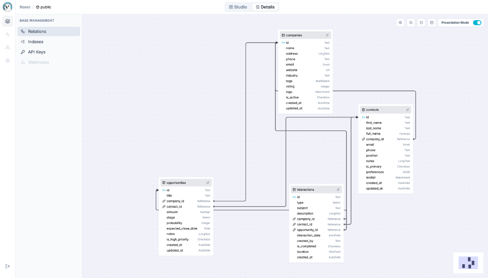Click the zoom out magnifier icon
Screen dimensions: 488x278
411,23
